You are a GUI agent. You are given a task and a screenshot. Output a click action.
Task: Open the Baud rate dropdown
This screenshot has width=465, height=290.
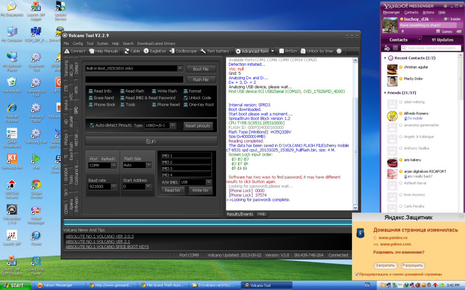point(114,186)
